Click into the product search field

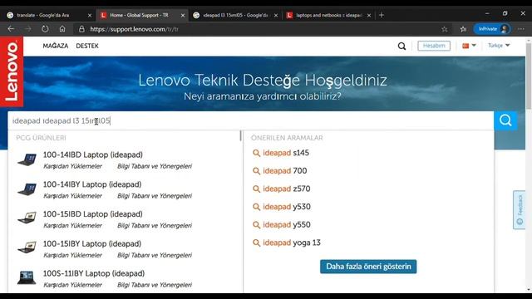251,120
